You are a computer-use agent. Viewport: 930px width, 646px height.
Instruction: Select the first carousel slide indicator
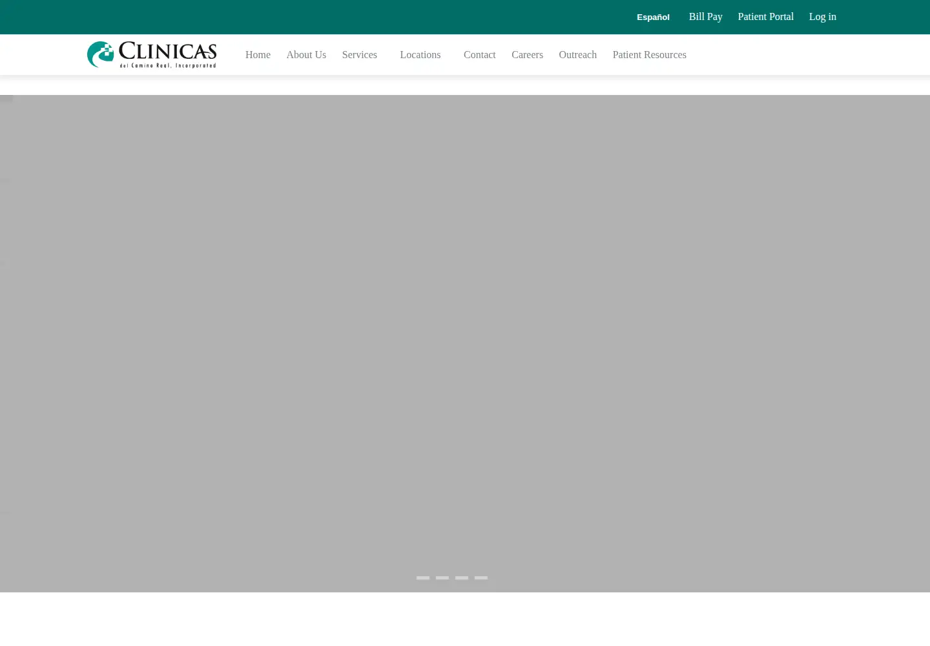pos(423,578)
